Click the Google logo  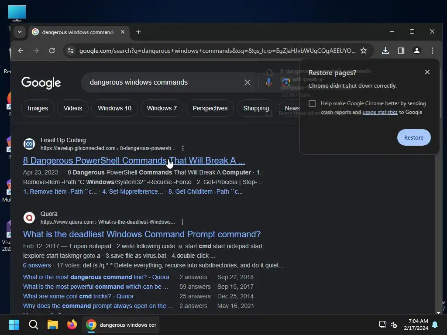click(41, 83)
